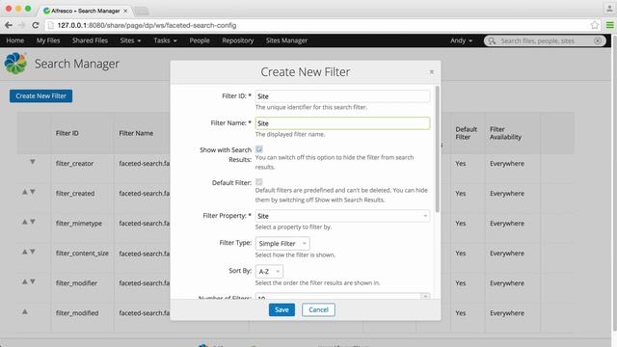Screen dimensions: 617x347
Task: Open the Sort By dropdown
Action: [269, 272]
